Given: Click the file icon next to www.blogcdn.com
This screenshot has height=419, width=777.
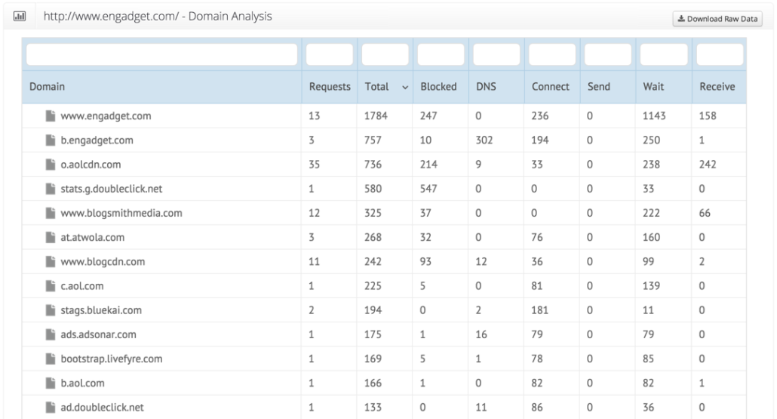Looking at the screenshot, I should (x=50, y=262).
